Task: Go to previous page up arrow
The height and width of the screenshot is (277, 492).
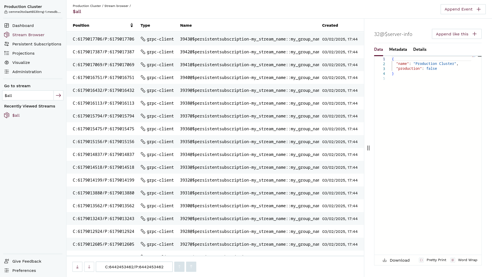Action: pos(179,267)
